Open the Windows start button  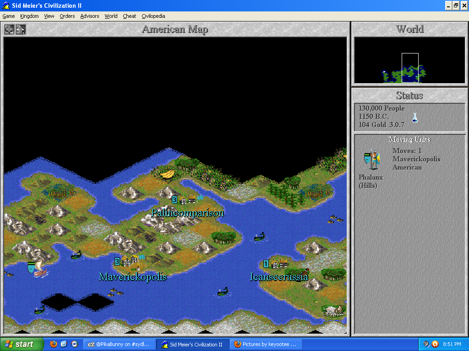pyautogui.click(x=22, y=344)
